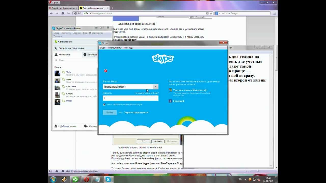Select contact Кристинка in the list

[75, 88]
